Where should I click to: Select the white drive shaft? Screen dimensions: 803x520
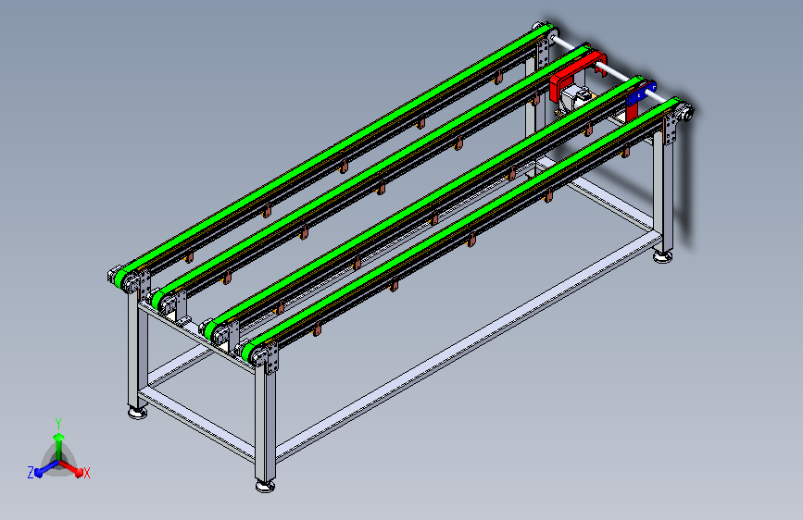click(x=612, y=71)
